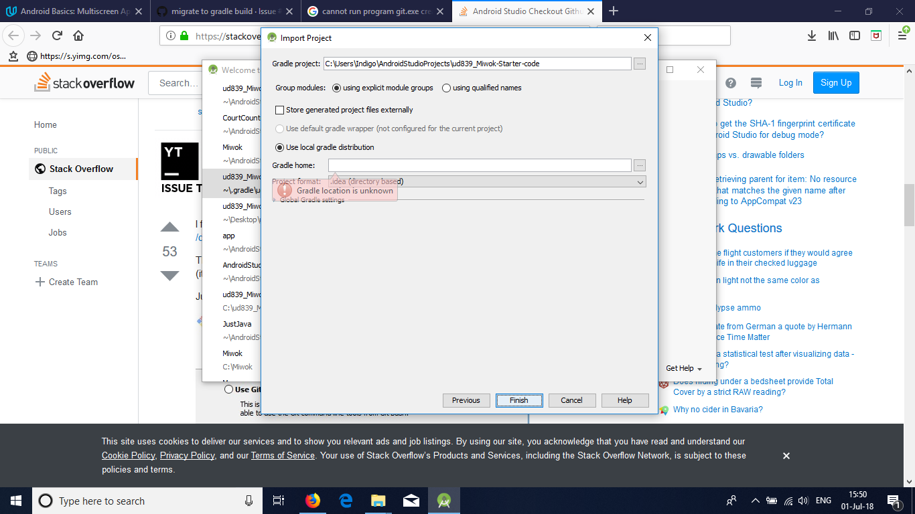Click the Finish button
The image size is (915, 514).
(519, 400)
